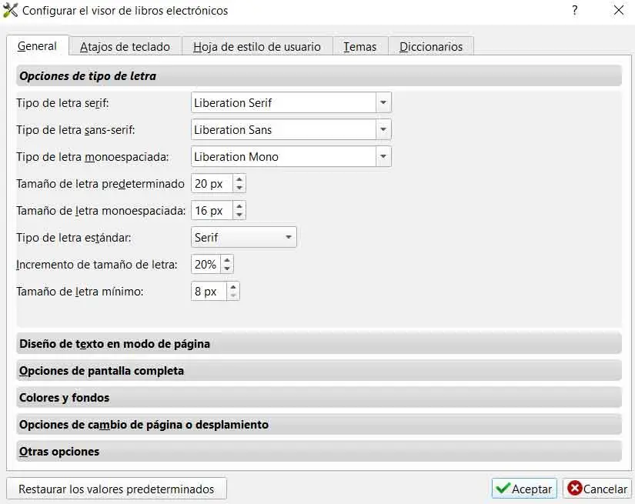Open the serif font dropdown
This screenshot has height=504, width=635.
click(x=383, y=103)
